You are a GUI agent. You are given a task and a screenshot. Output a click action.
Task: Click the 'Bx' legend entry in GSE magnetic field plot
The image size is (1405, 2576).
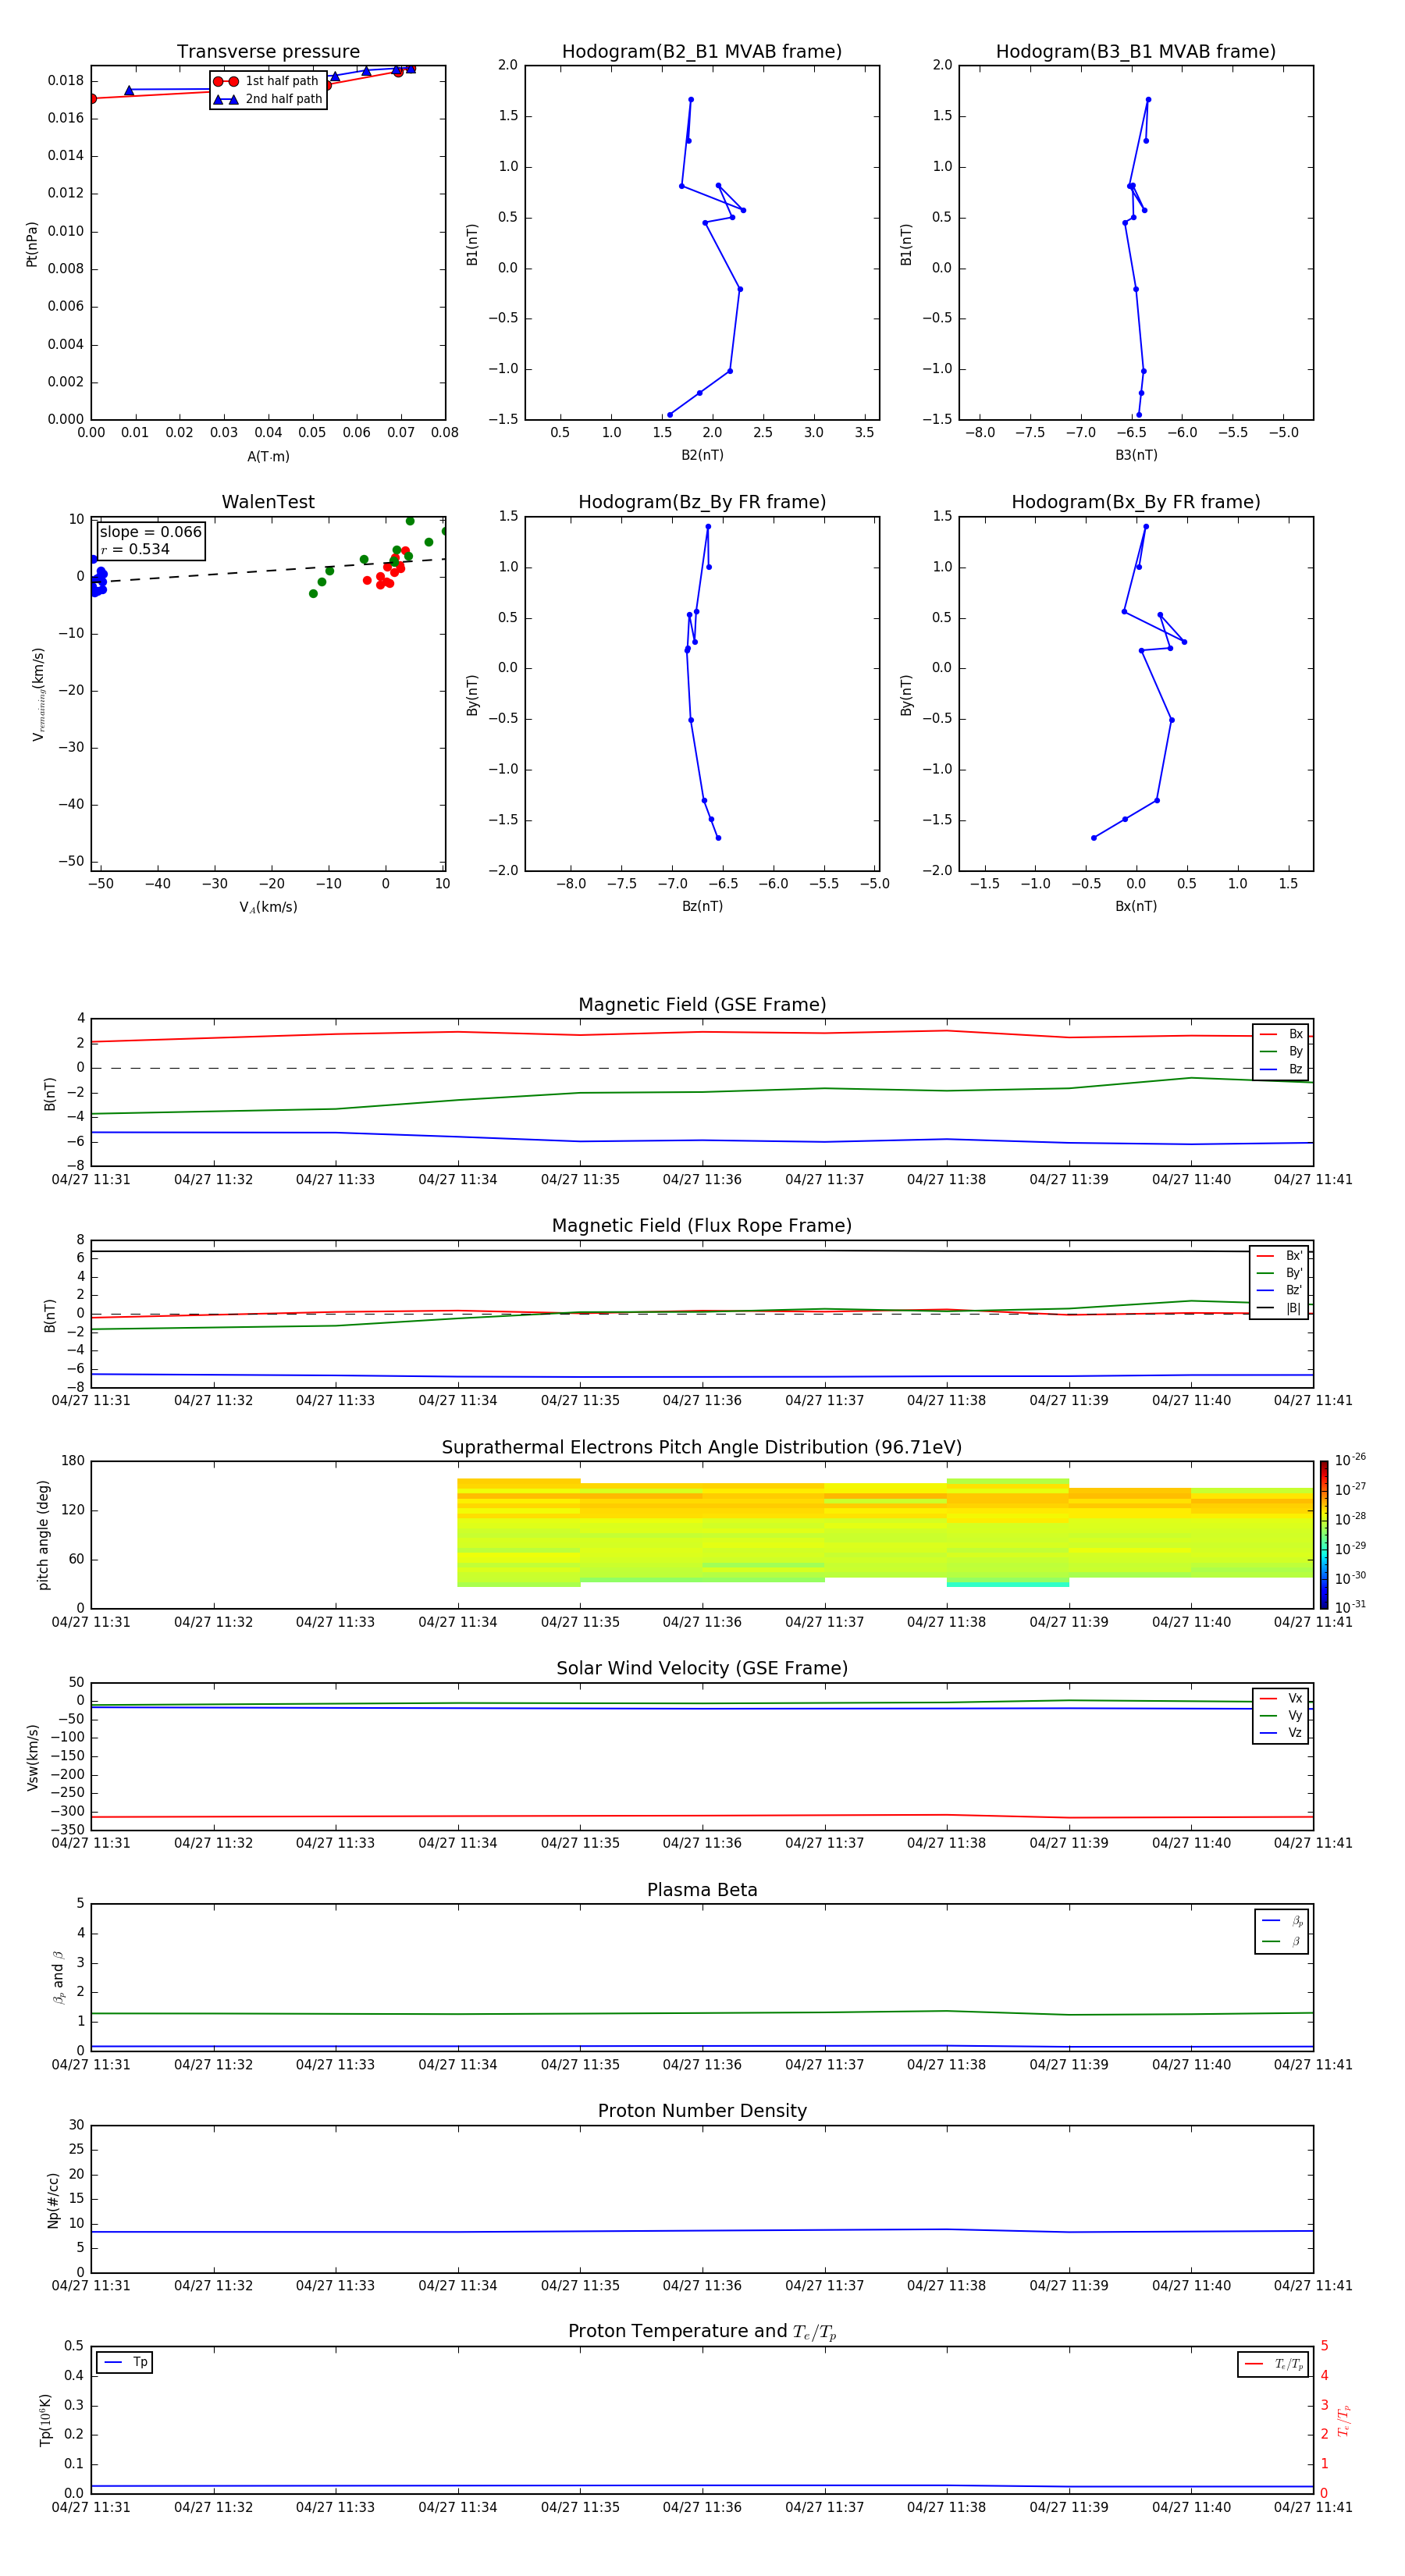(x=1281, y=1034)
